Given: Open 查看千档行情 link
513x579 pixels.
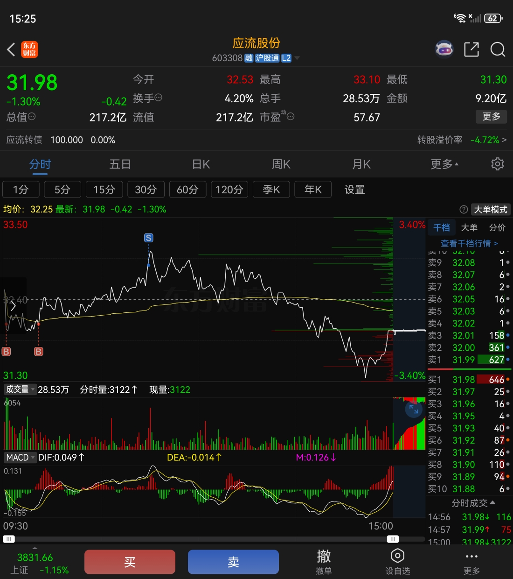Looking at the screenshot, I should pos(469,243).
